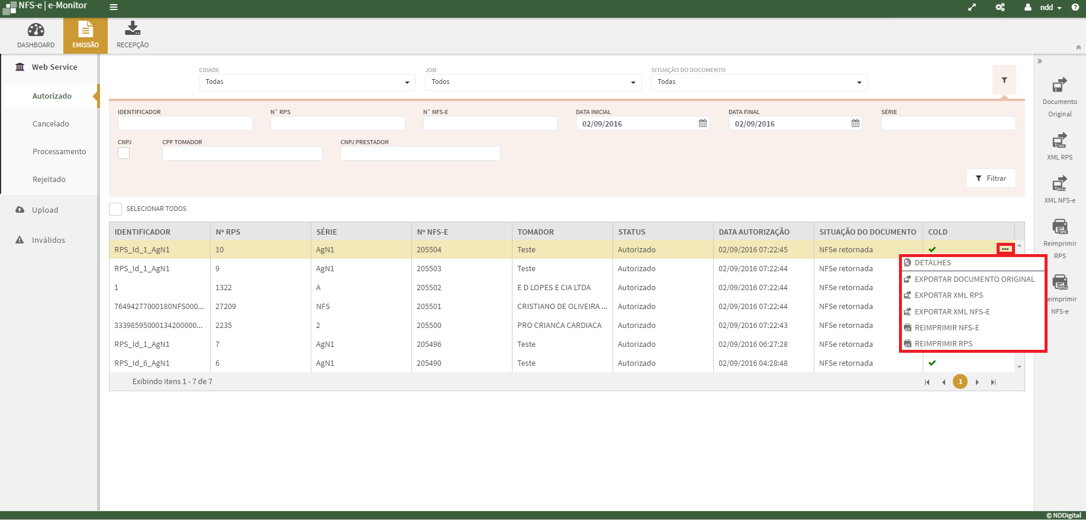Choose Exportar XML NFS-E in context menu
Screen dimensions: 1086x520
click(952, 312)
